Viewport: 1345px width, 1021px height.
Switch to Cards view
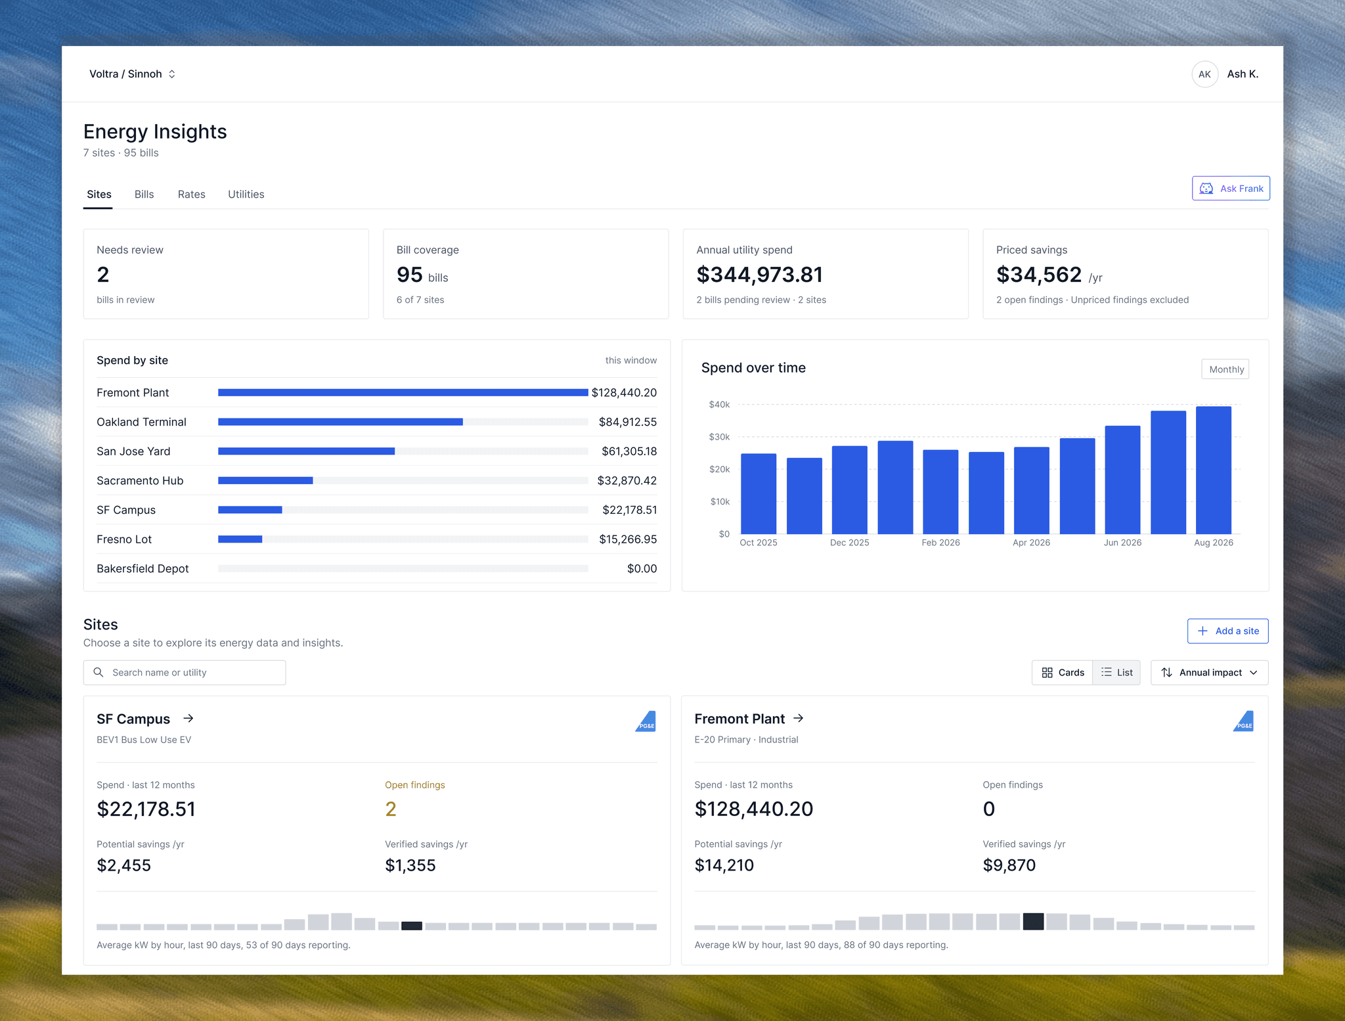1062,673
